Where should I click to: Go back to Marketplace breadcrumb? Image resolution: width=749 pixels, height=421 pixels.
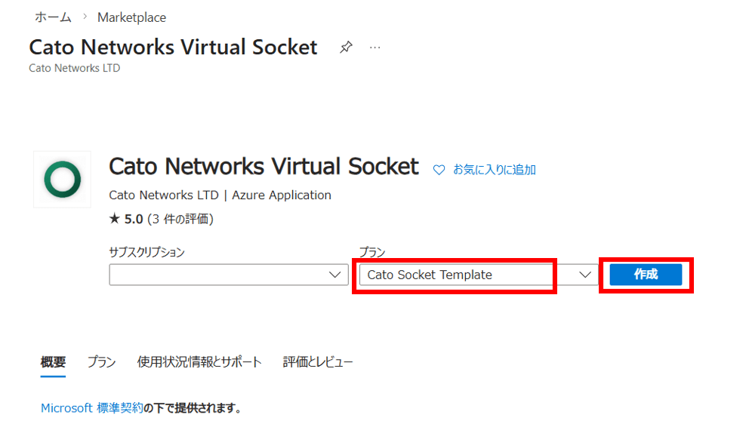pos(131,17)
